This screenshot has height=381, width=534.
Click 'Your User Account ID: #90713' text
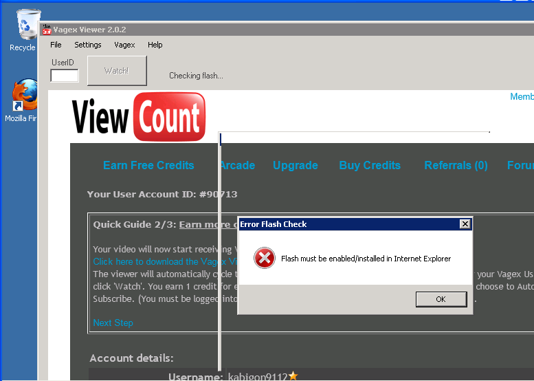tap(162, 194)
